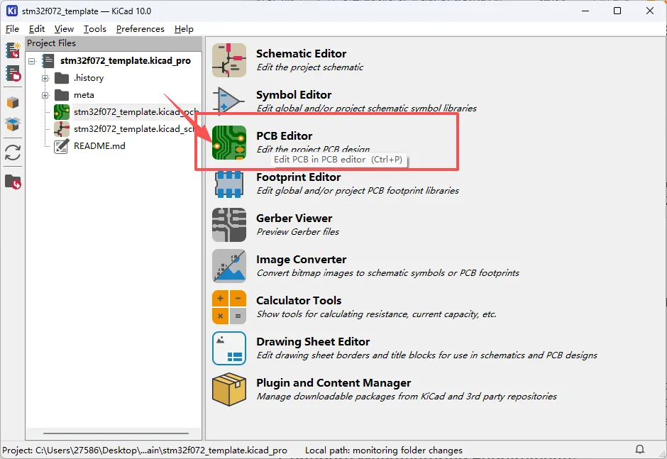
Task: Click the Open Project toolbar icon
Action: [13, 74]
